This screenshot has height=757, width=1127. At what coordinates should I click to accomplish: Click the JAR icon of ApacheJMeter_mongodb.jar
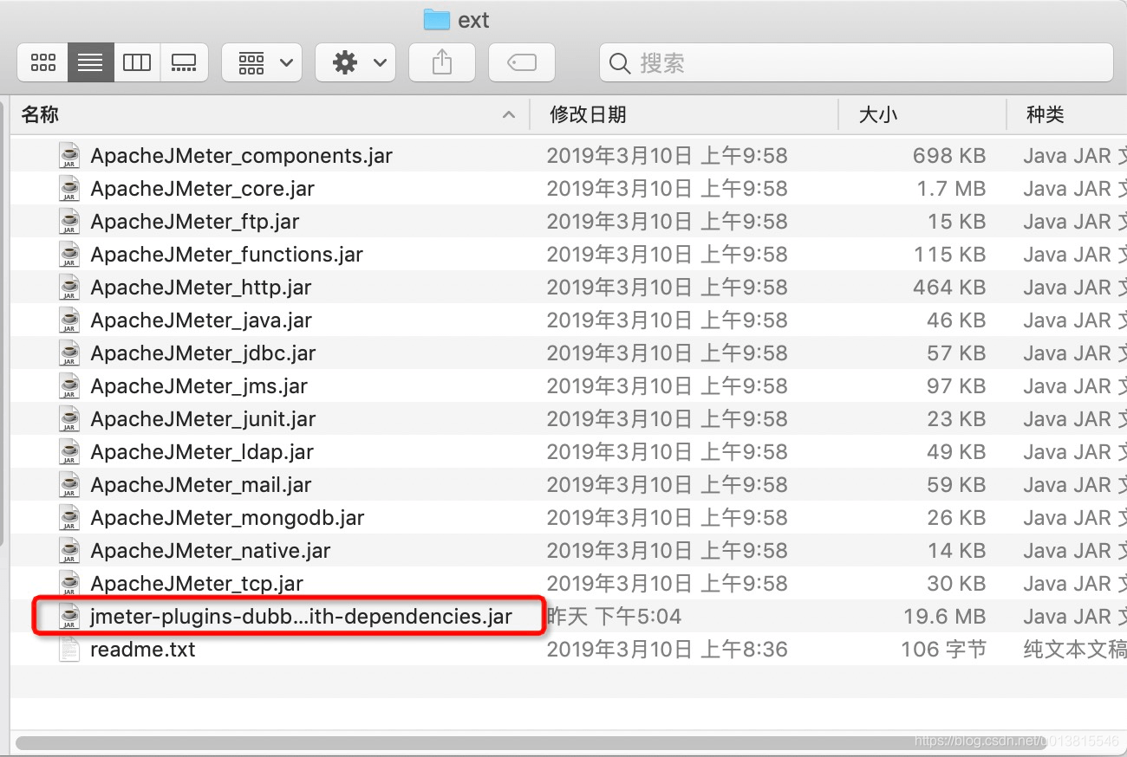[69, 518]
